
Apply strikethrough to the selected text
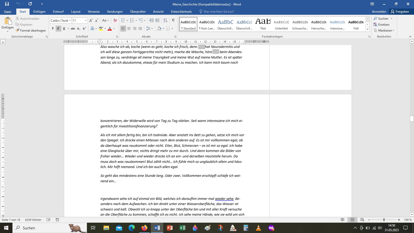[73, 28]
